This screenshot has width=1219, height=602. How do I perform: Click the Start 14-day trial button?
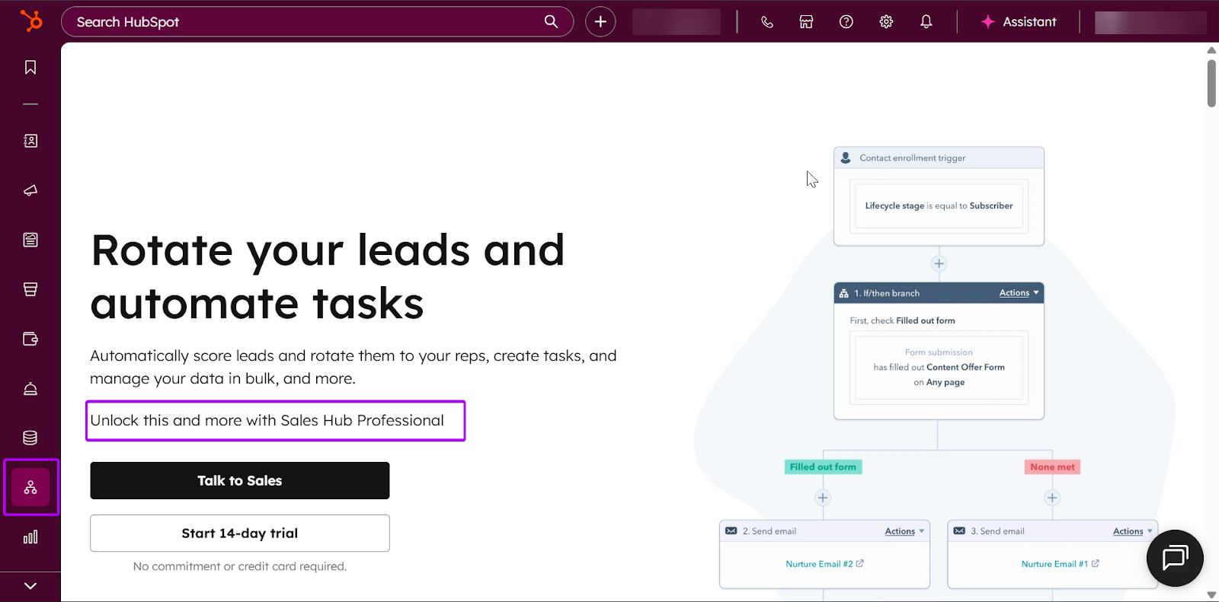click(x=240, y=533)
